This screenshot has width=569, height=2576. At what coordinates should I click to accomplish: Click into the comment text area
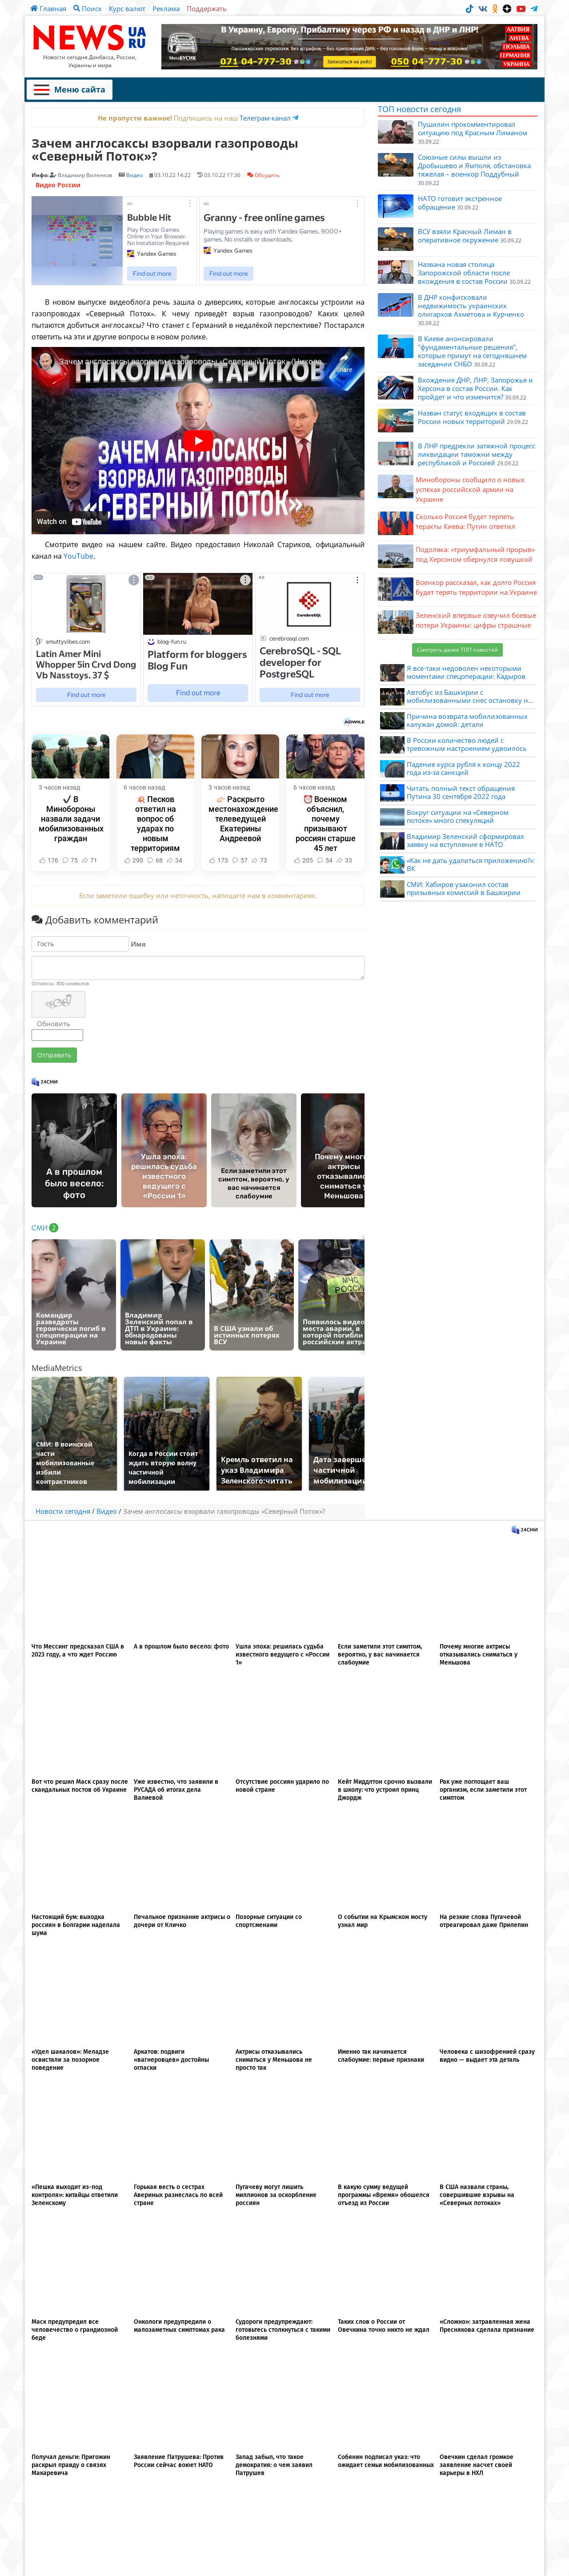[x=198, y=967]
